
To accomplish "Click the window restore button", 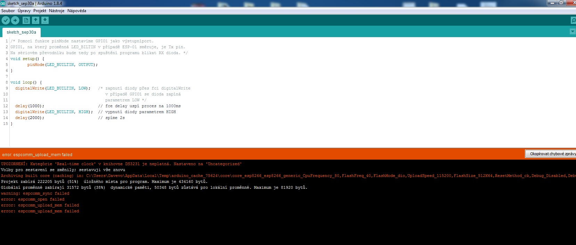I will coord(561,3).
